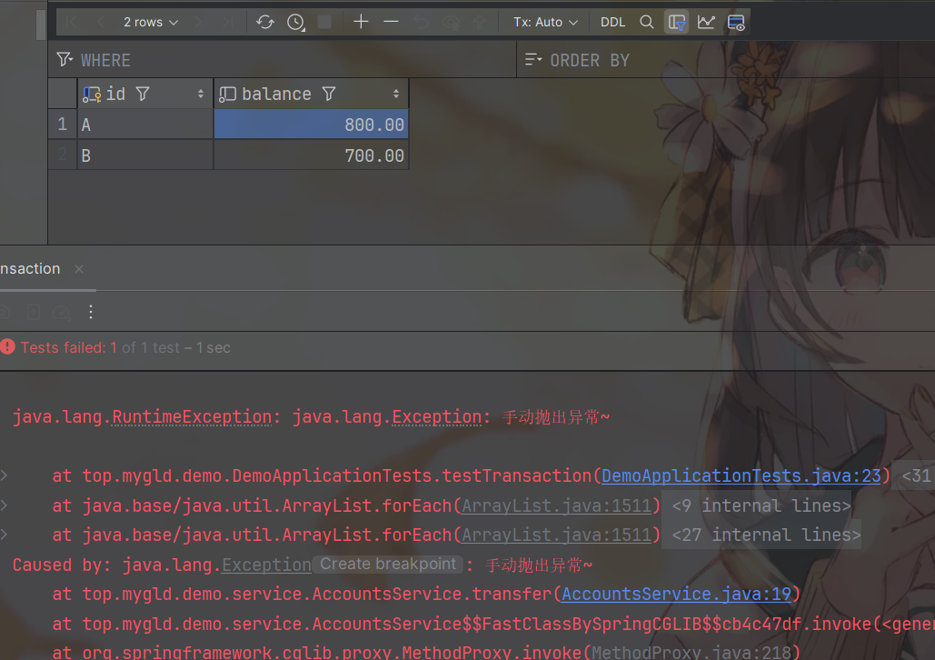Open the 2 rows page size dropdown
935x660 pixels.
pyautogui.click(x=151, y=22)
